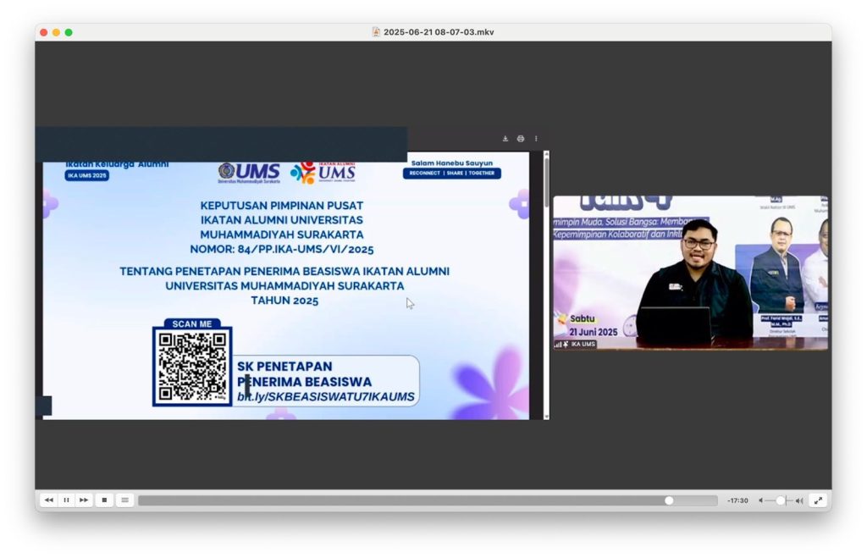Click the SCAN ME QR code
Image resolution: width=867 pixels, height=558 pixels.
coord(192,366)
